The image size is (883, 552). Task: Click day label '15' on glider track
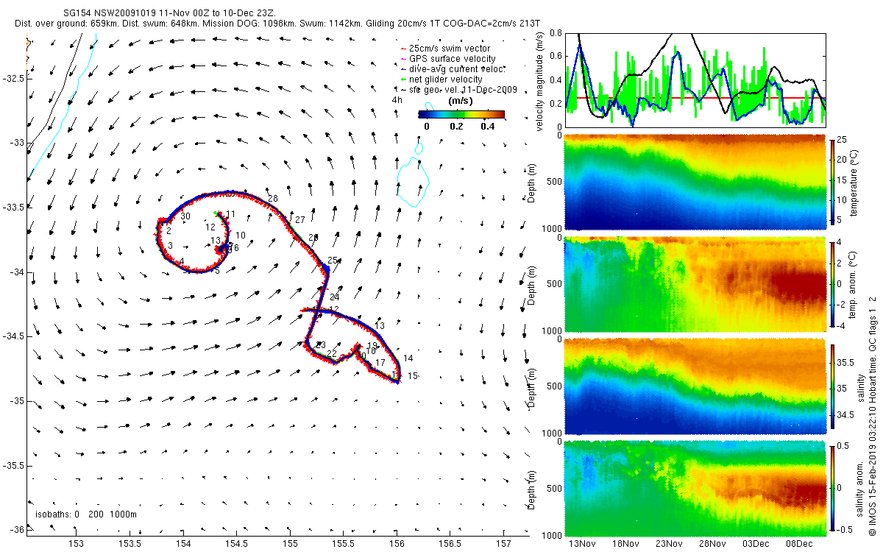413,375
